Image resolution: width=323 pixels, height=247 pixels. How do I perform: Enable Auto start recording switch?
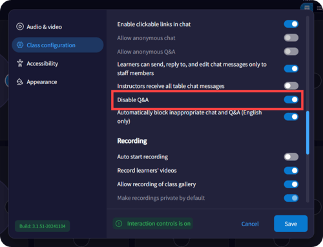coord(291,156)
